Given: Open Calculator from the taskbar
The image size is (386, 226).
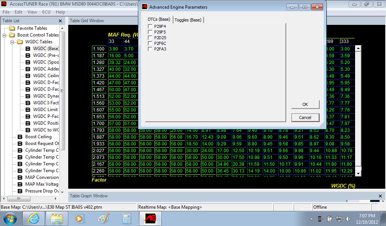Looking at the screenshot, I should 127,218.
